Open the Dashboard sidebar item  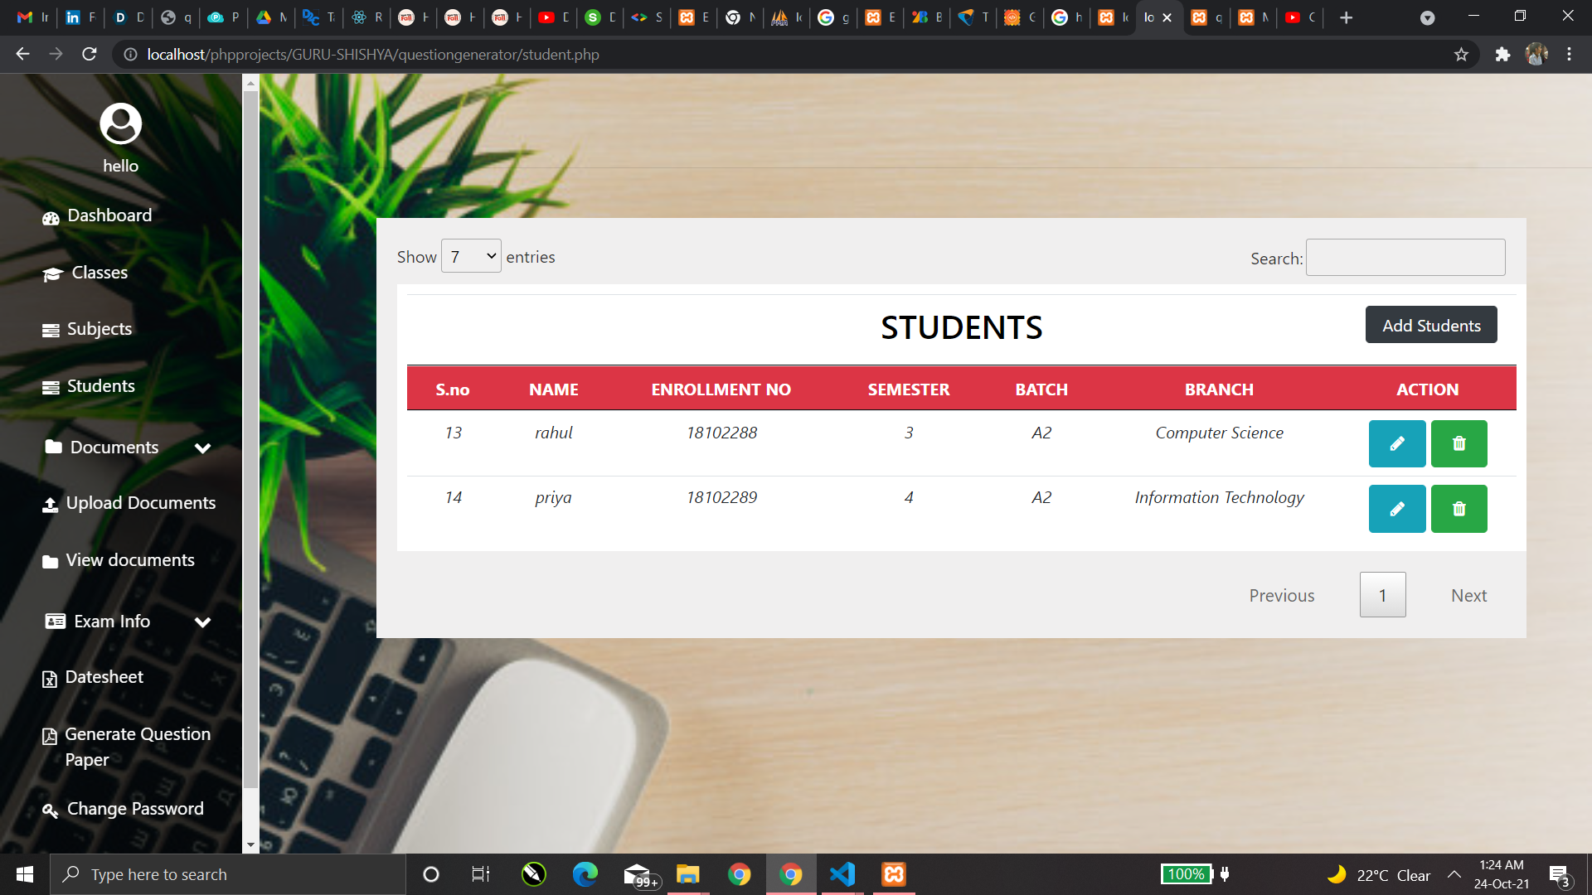[109, 215]
